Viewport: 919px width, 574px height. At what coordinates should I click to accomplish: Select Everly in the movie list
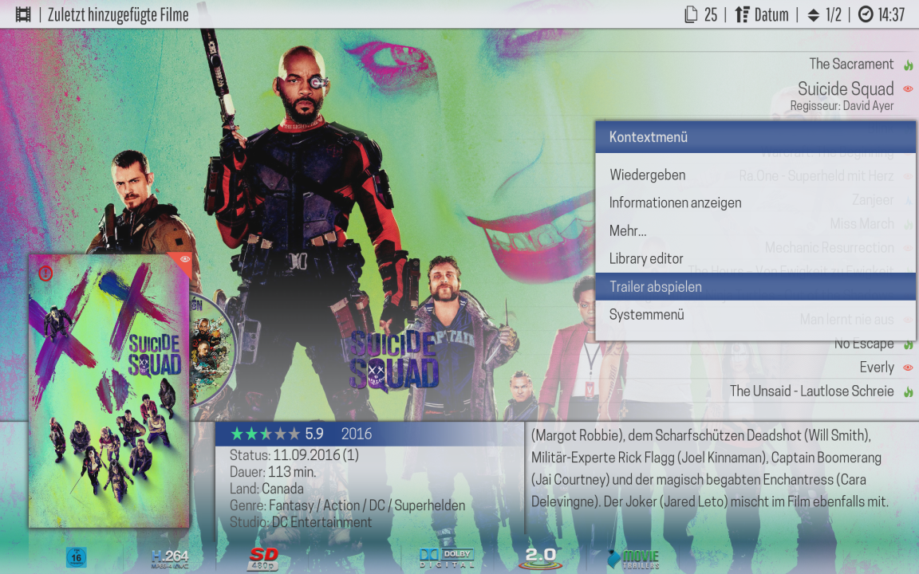pos(876,368)
